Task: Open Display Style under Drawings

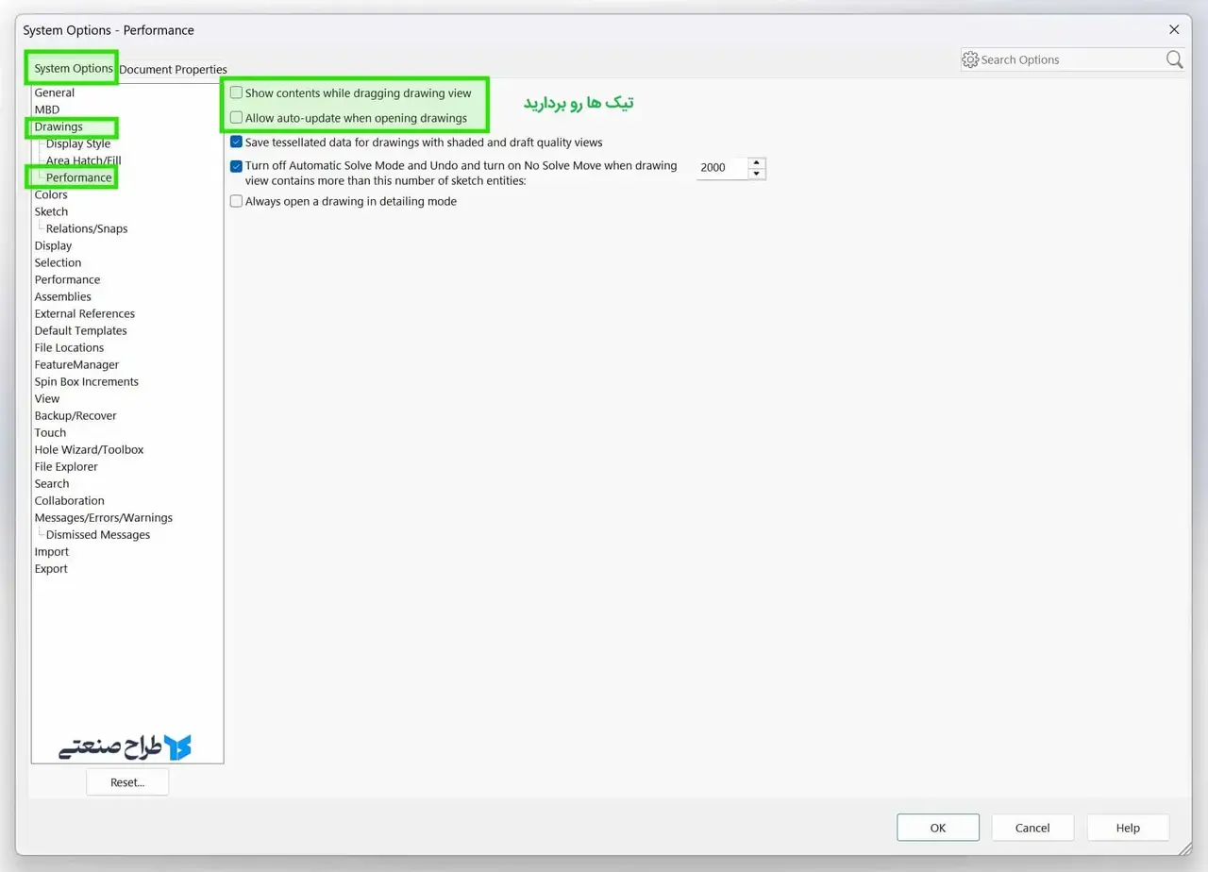Action: pyautogui.click(x=78, y=143)
